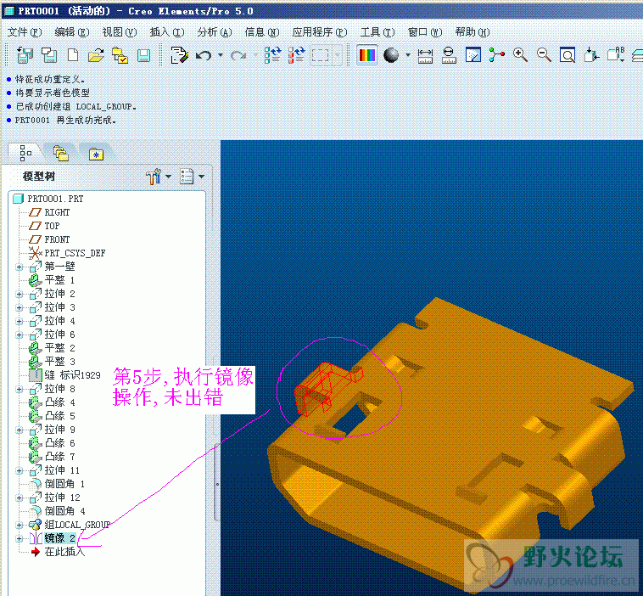Select 缝 标识1929 rip feature
643x596 pixels.
pyautogui.click(x=64, y=375)
